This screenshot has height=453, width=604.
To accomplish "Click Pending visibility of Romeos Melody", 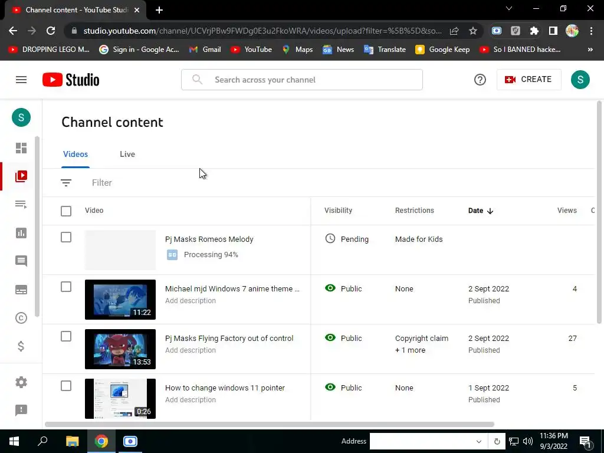I will coord(347,239).
